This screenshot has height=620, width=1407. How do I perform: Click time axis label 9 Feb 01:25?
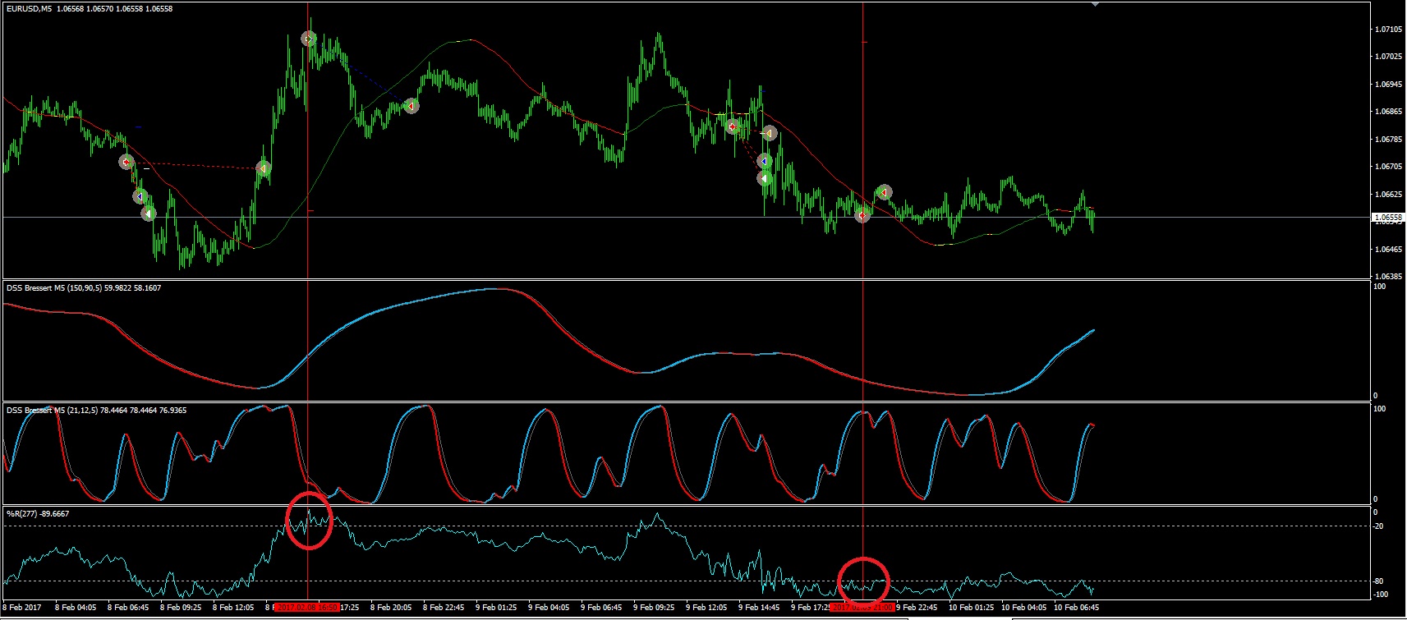tap(496, 608)
